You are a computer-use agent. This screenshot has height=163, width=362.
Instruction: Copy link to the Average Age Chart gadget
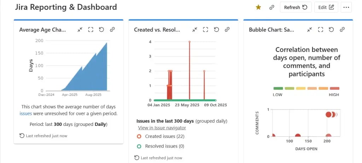point(112,30)
